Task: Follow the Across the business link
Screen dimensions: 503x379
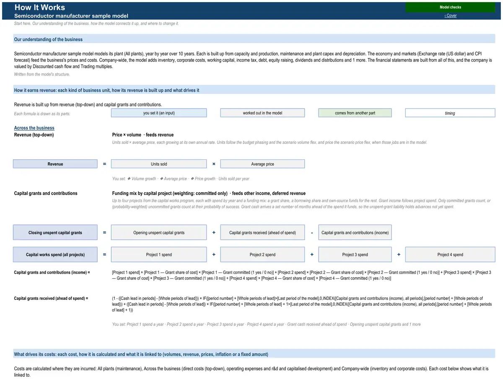Action: pos(34,128)
